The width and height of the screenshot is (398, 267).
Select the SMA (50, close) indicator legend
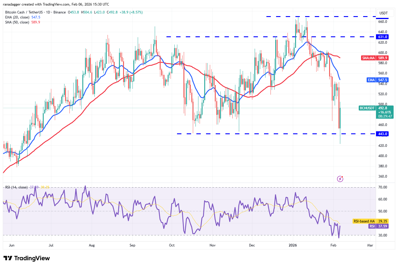(x=17, y=22)
